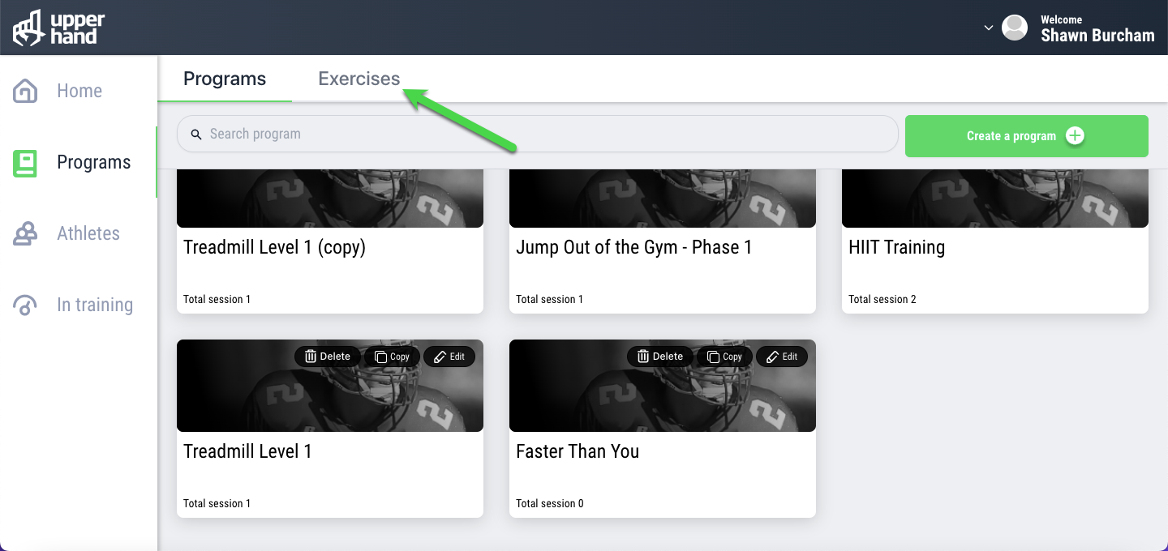Image resolution: width=1168 pixels, height=551 pixels.
Task: Select the Programs tab
Action: [225, 79]
